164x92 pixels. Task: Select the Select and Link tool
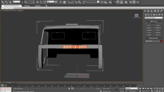tap(3, 2)
